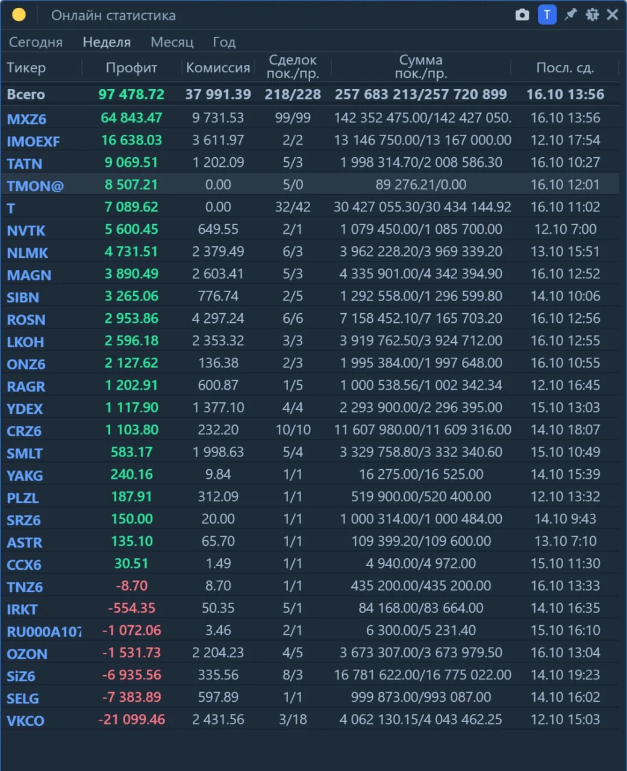
Task: Switch to the Сегодня tab
Action: pos(36,42)
